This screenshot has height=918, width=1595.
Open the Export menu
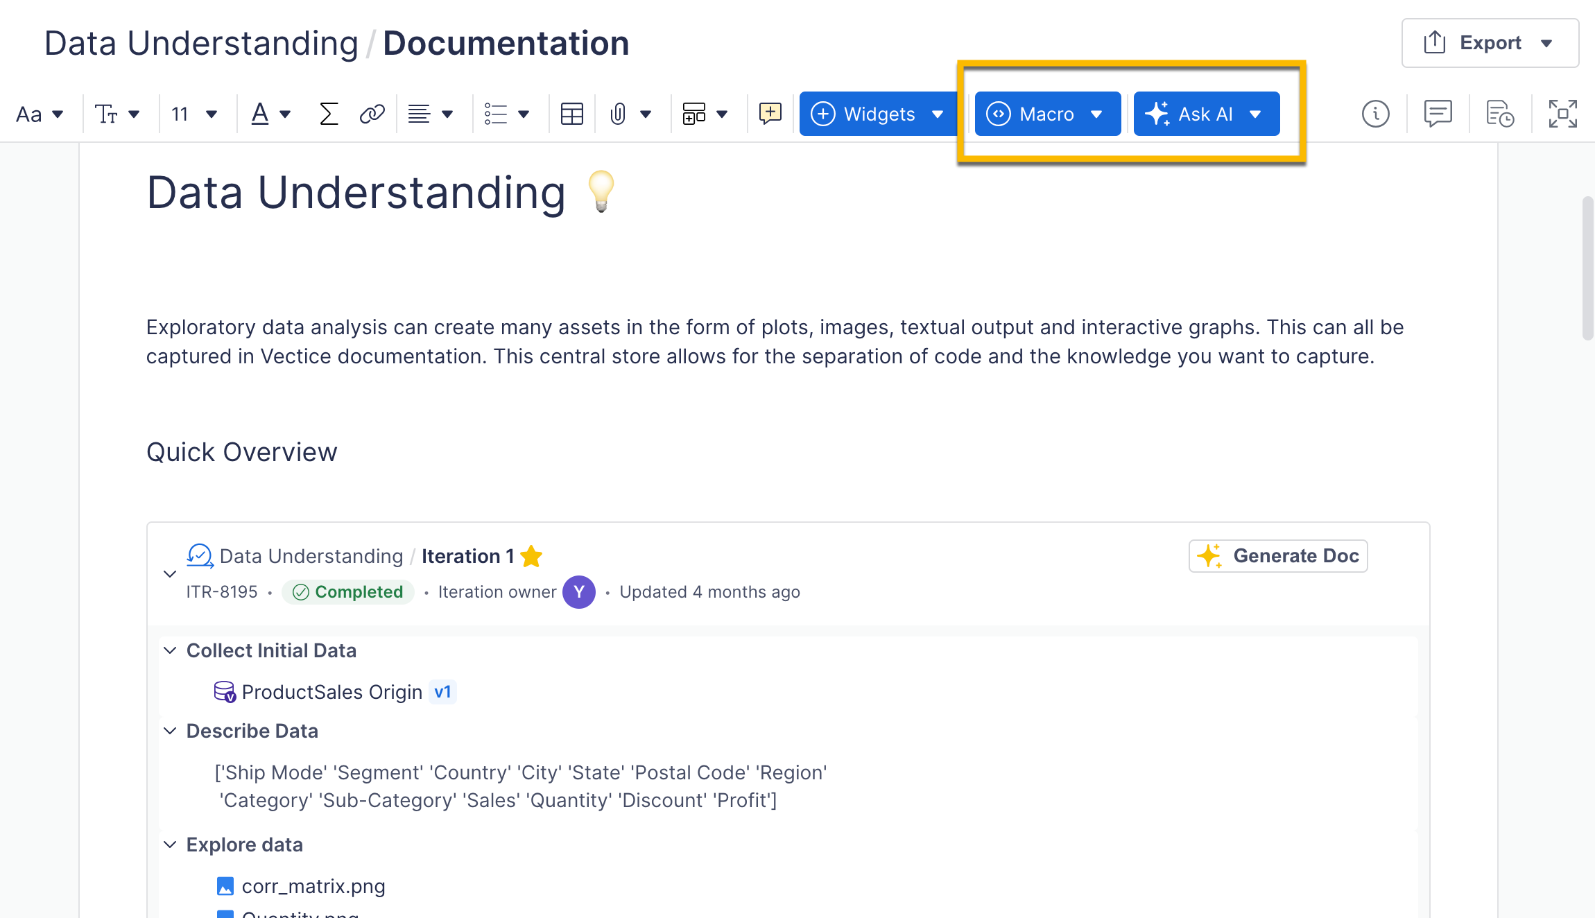(x=1490, y=43)
